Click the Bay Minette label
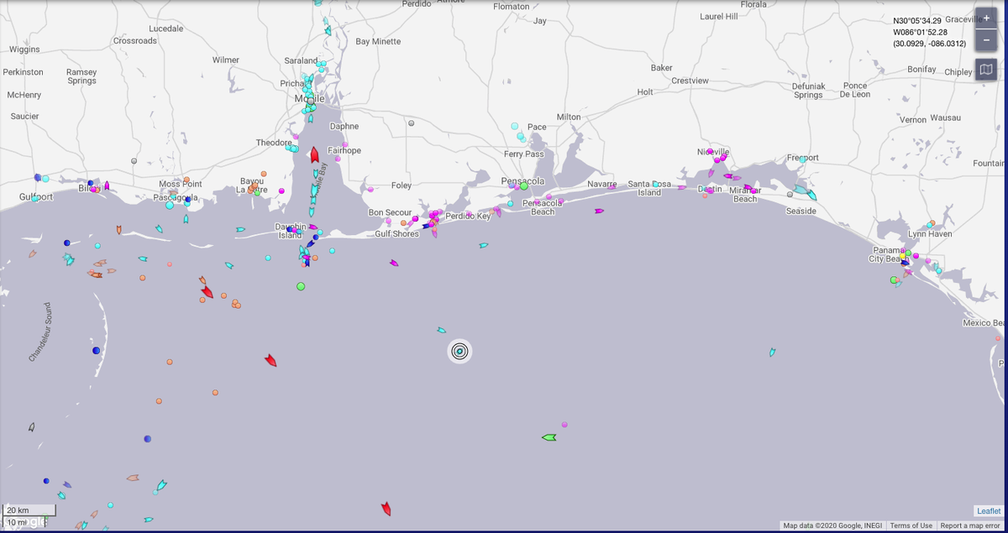1008x533 pixels. pos(378,41)
